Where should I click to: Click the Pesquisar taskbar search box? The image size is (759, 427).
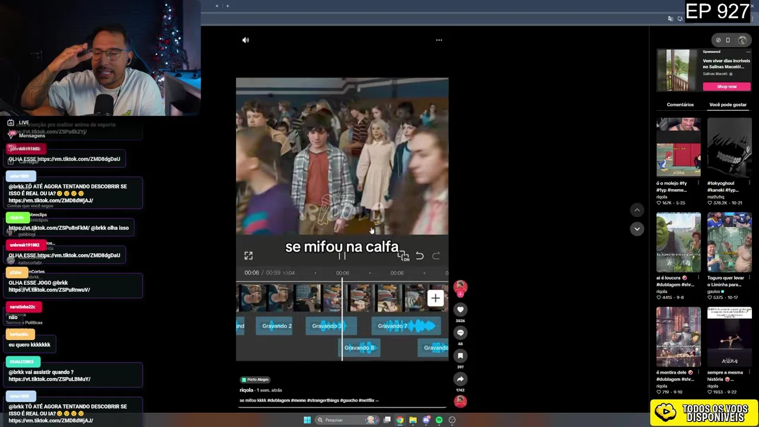click(x=347, y=420)
